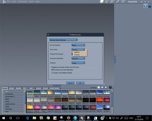Choose SMPTE from the Time Units list
152x121 pixels.
click(x=77, y=52)
